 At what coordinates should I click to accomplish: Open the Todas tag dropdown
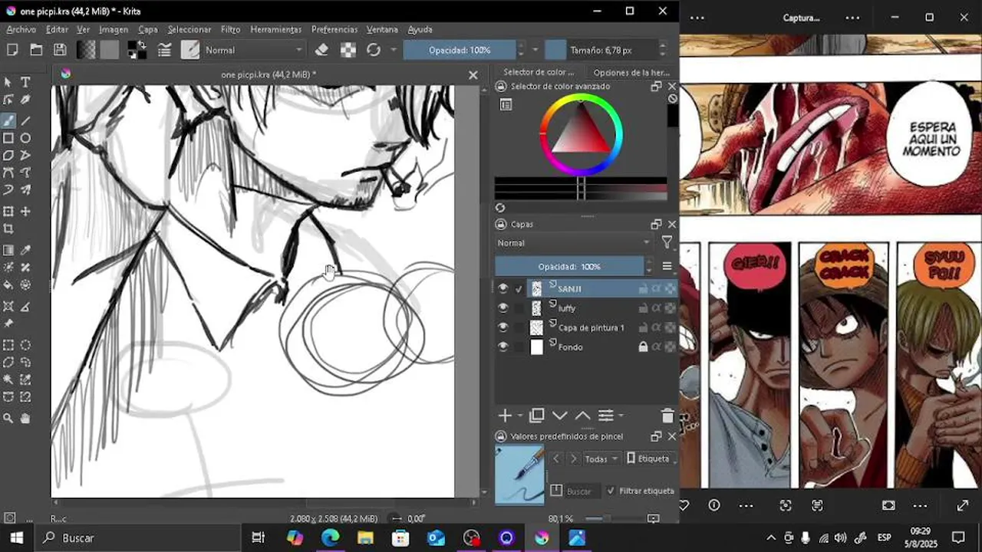pyautogui.click(x=601, y=458)
